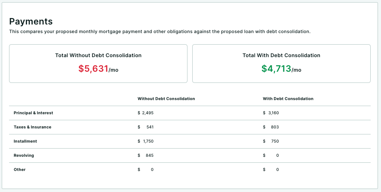The width and height of the screenshot is (381, 192).
Task: Click the $3,160 principal and interest value
Action: [270, 113]
